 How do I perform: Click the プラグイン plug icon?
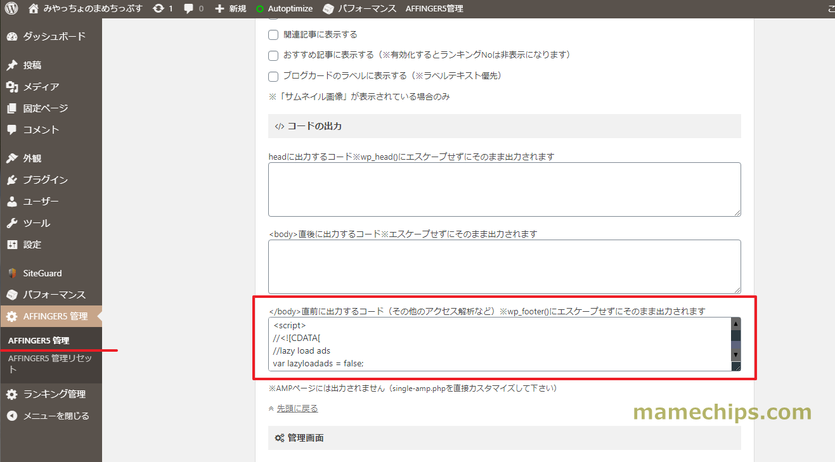click(x=12, y=180)
